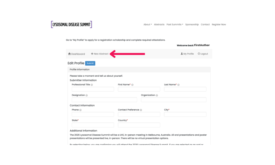Open help icon beside Organization
Viewport: 275px width, 165px height.
pyautogui.click(x=157, y=95)
